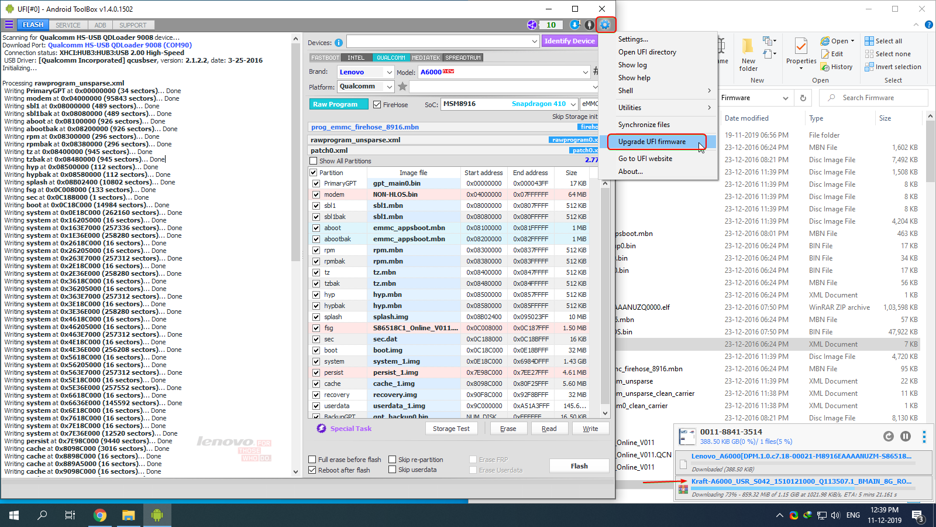
Task: Show hidden system tray icons
Action: (x=779, y=515)
